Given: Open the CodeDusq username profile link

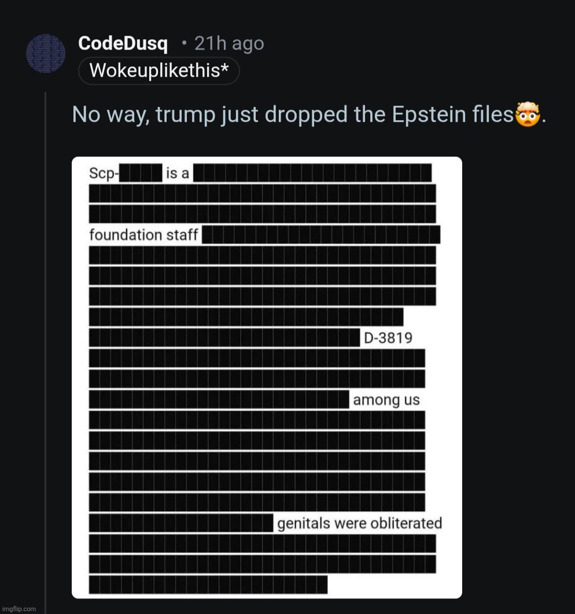Looking at the screenshot, I should [x=123, y=43].
